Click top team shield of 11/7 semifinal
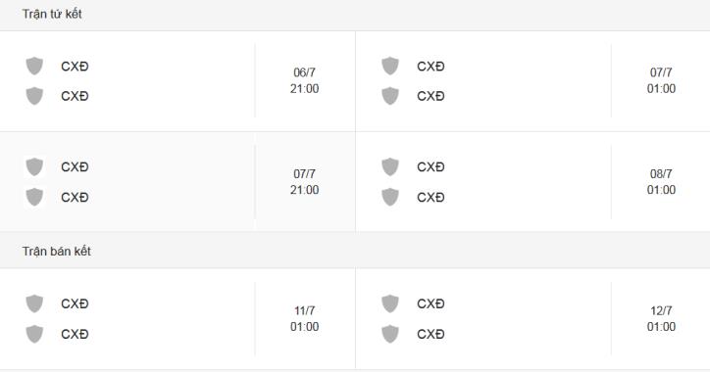The image size is (710, 372). [34, 303]
